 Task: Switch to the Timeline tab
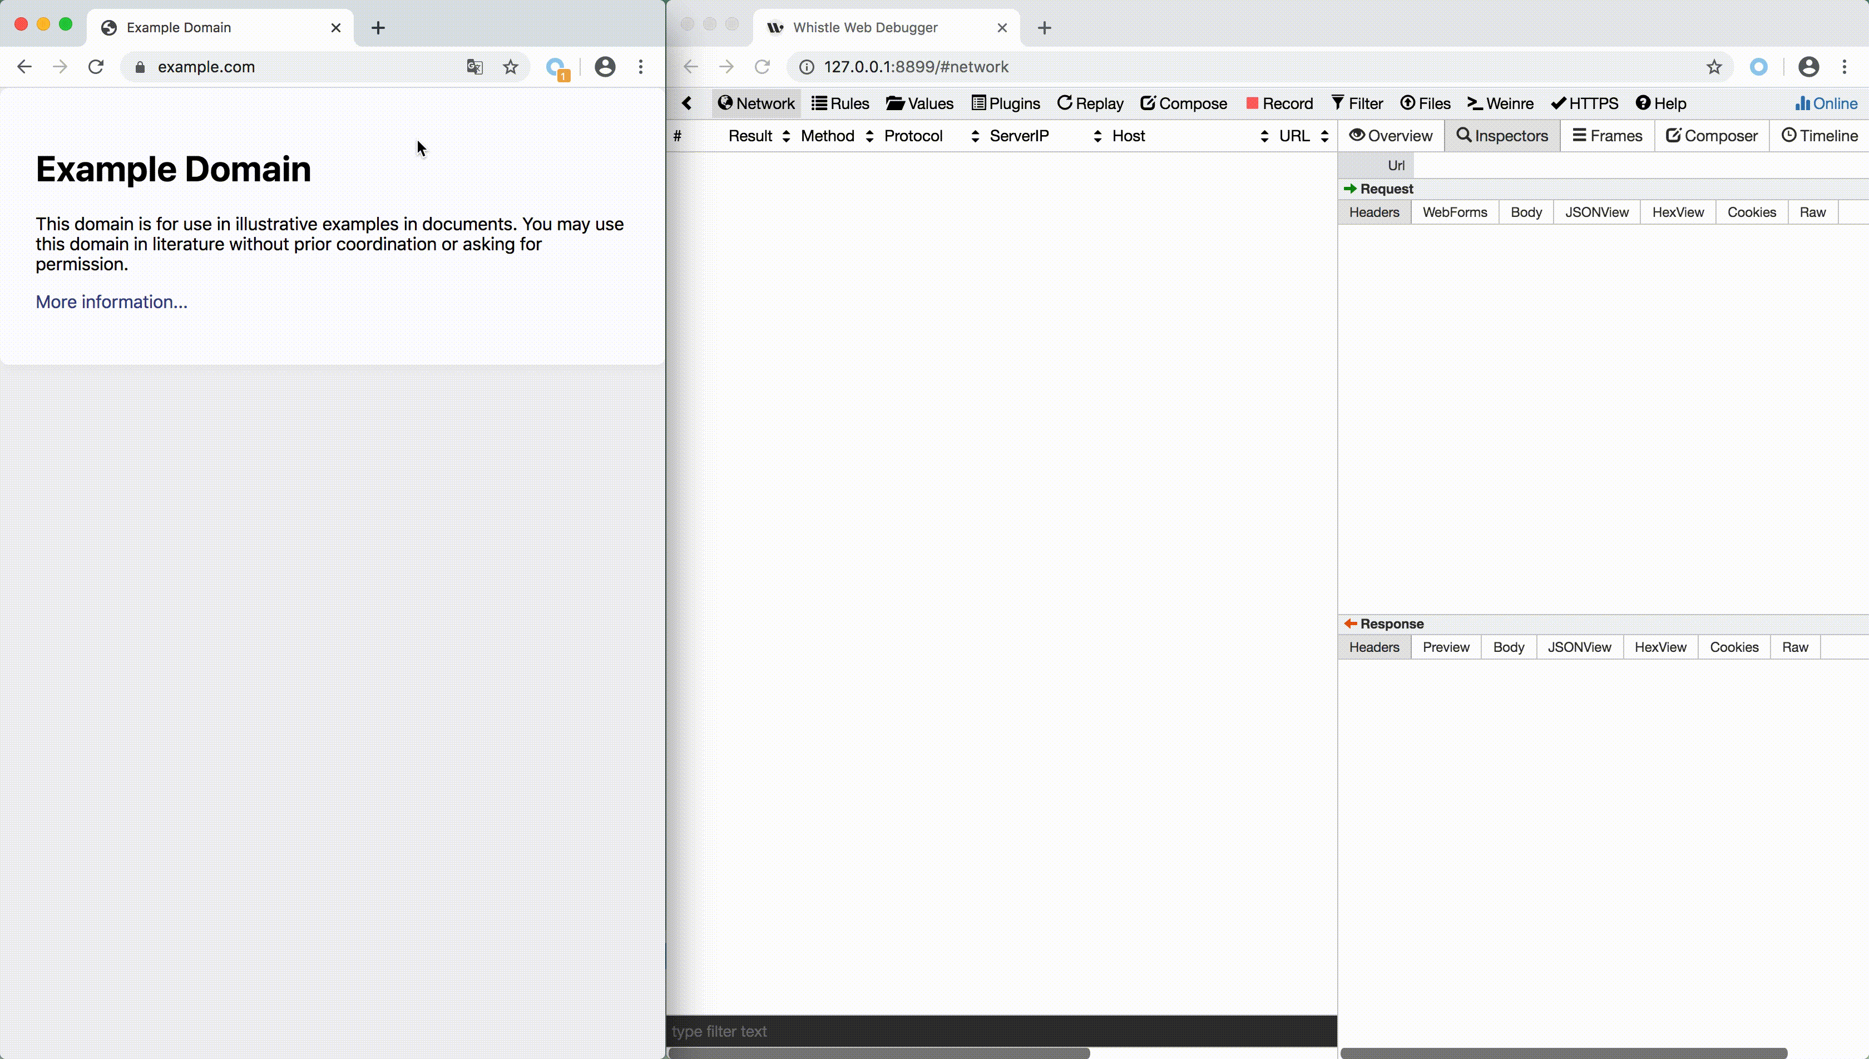coord(1819,136)
